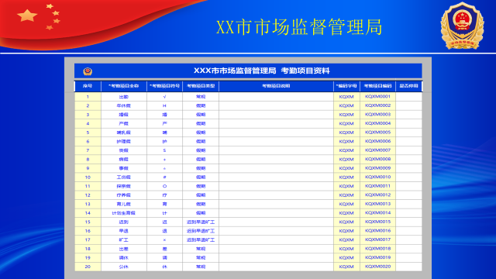Select the yellow KQXM0012 code cell
The width and height of the screenshot is (496, 279).
[377, 195]
